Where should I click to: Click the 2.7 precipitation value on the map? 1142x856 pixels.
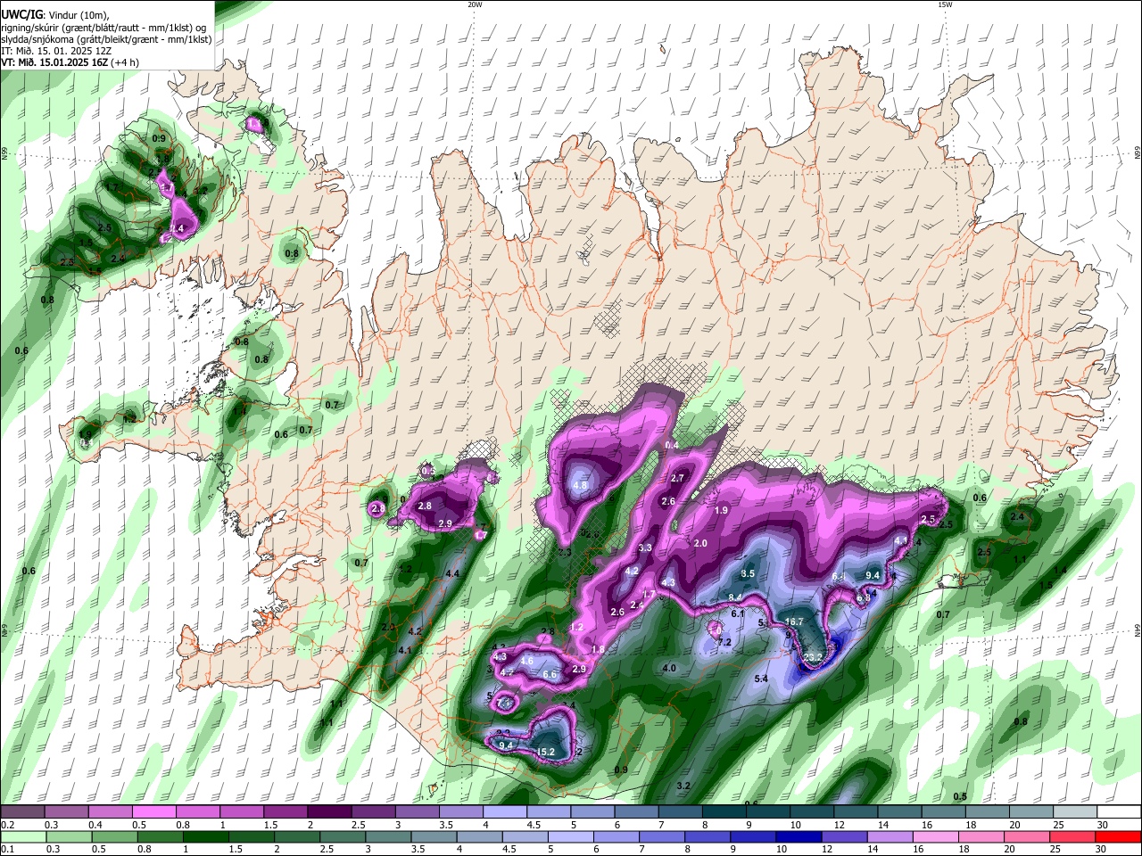677,478
